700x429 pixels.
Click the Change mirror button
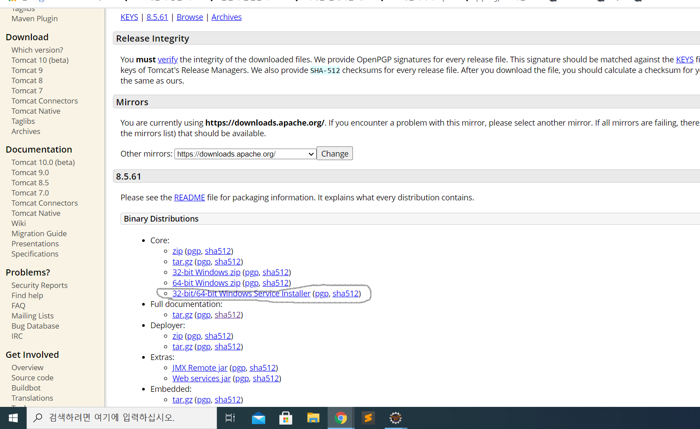coord(335,153)
